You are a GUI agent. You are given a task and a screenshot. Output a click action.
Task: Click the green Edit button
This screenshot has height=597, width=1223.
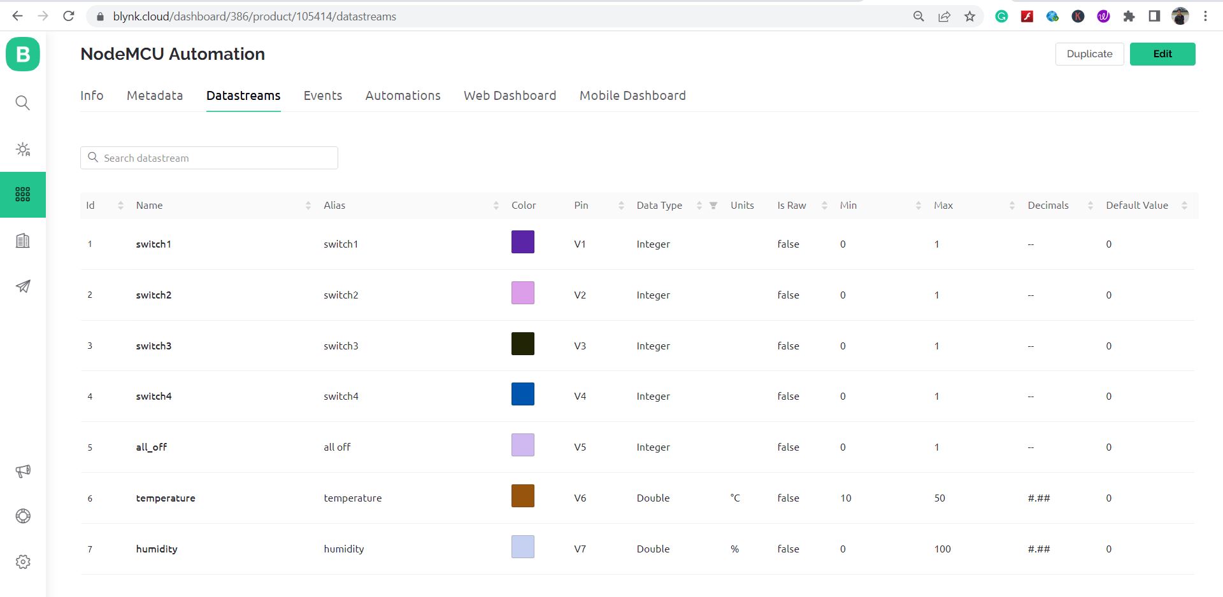(1162, 54)
